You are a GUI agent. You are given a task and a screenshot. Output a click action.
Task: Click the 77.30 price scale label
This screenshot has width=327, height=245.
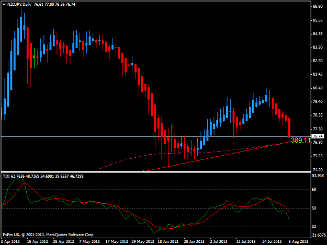tap(318, 129)
